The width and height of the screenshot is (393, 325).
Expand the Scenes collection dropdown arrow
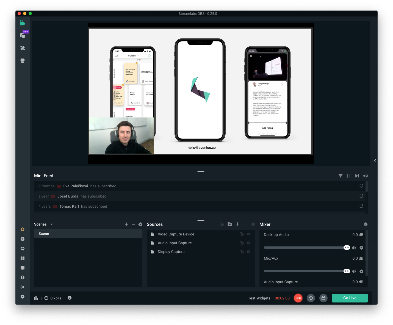51,224
